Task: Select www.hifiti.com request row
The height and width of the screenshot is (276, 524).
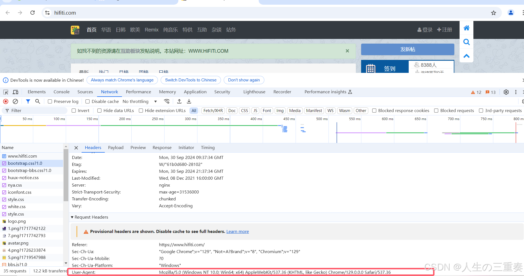Action: pyautogui.click(x=32, y=156)
